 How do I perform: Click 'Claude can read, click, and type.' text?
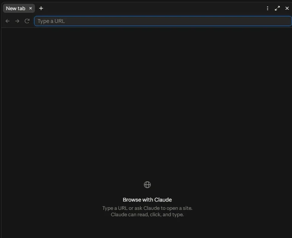tap(147, 215)
